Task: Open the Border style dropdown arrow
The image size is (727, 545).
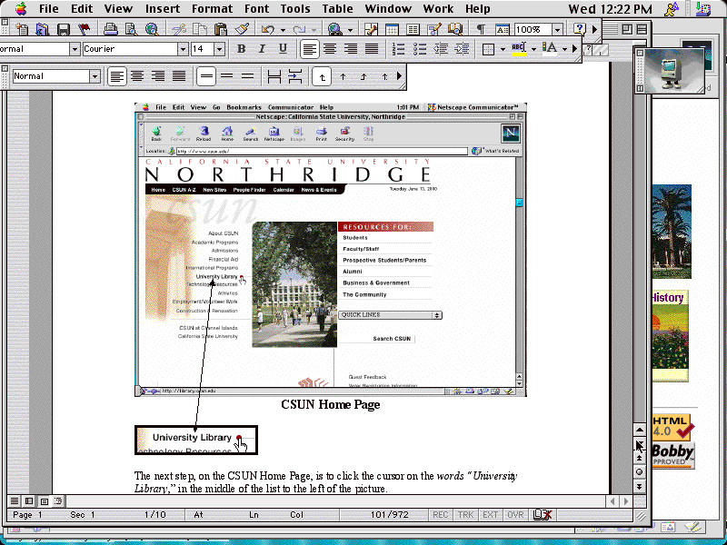Action: pos(503,49)
